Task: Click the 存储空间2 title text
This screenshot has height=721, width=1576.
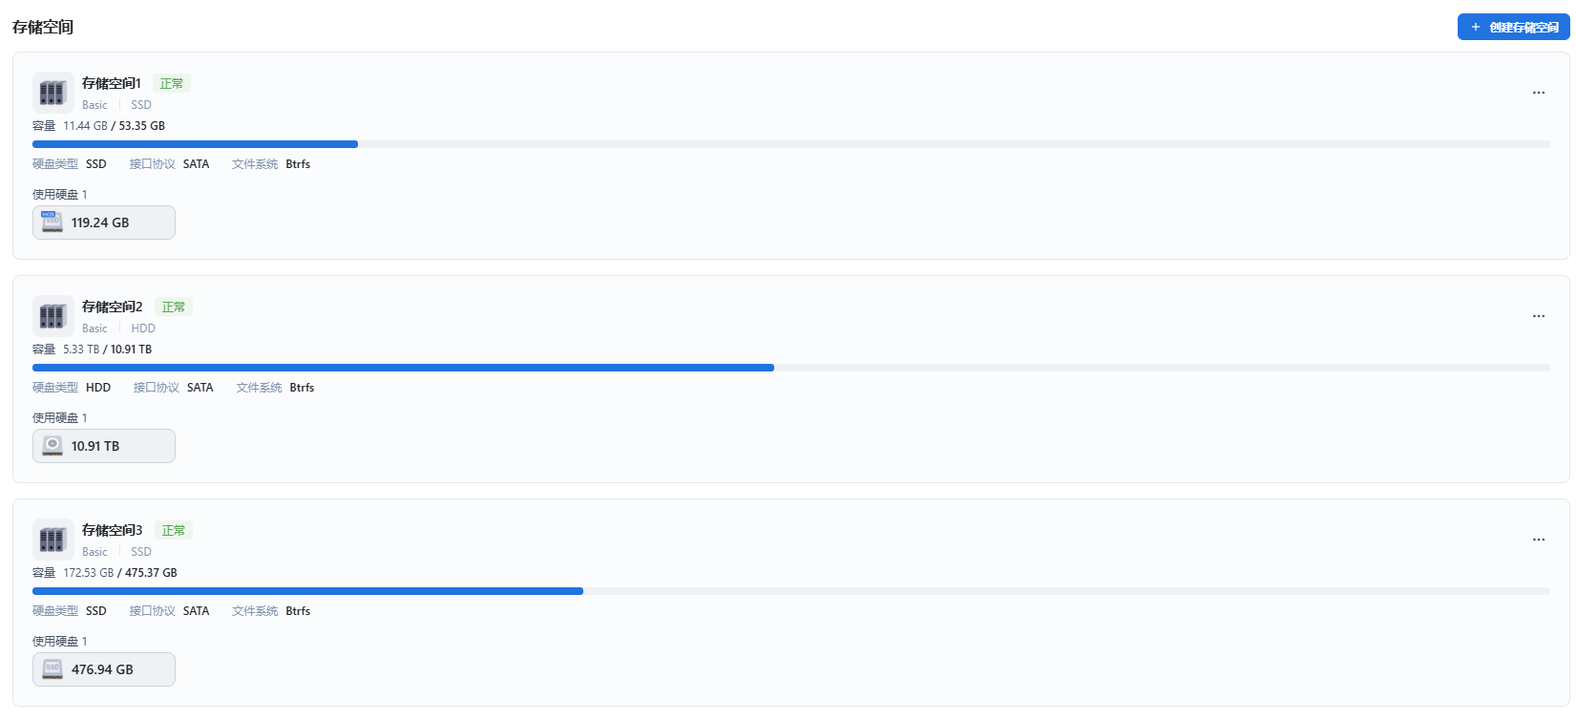Action: (x=113, y=307)
